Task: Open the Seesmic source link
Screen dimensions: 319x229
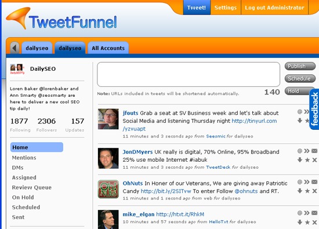Action: [216, 136]
